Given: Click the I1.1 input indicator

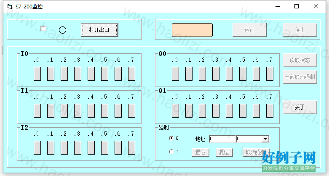Looking at the screenshot, I should point(51,110).
